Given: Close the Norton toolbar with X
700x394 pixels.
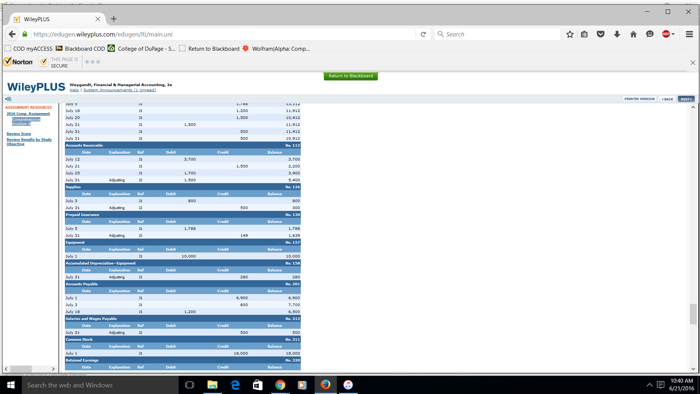Looking at the screenshot, I should coord(693,63).
